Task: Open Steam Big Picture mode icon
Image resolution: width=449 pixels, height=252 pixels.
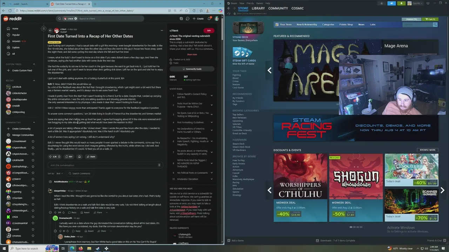Action: (428, 3)
